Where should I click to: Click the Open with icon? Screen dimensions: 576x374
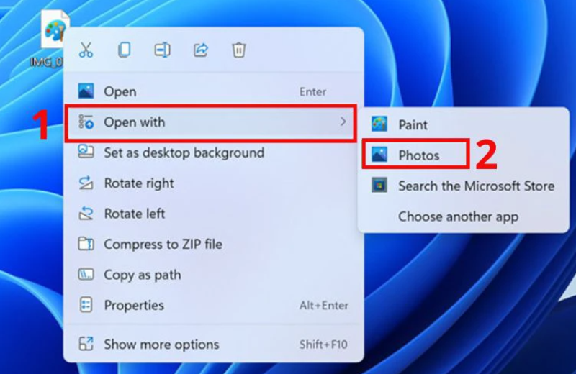(86, 122)
